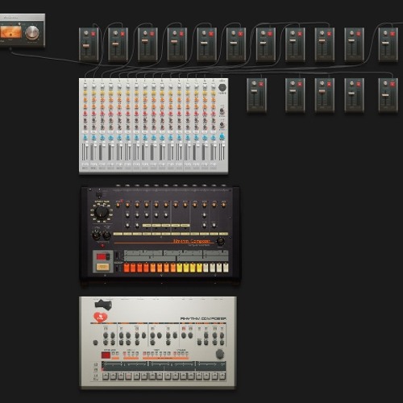The height and width of the screenshot is (403, 403).
Task: Click the red knob on the mixer's first channel
Action: pos(85,114)
